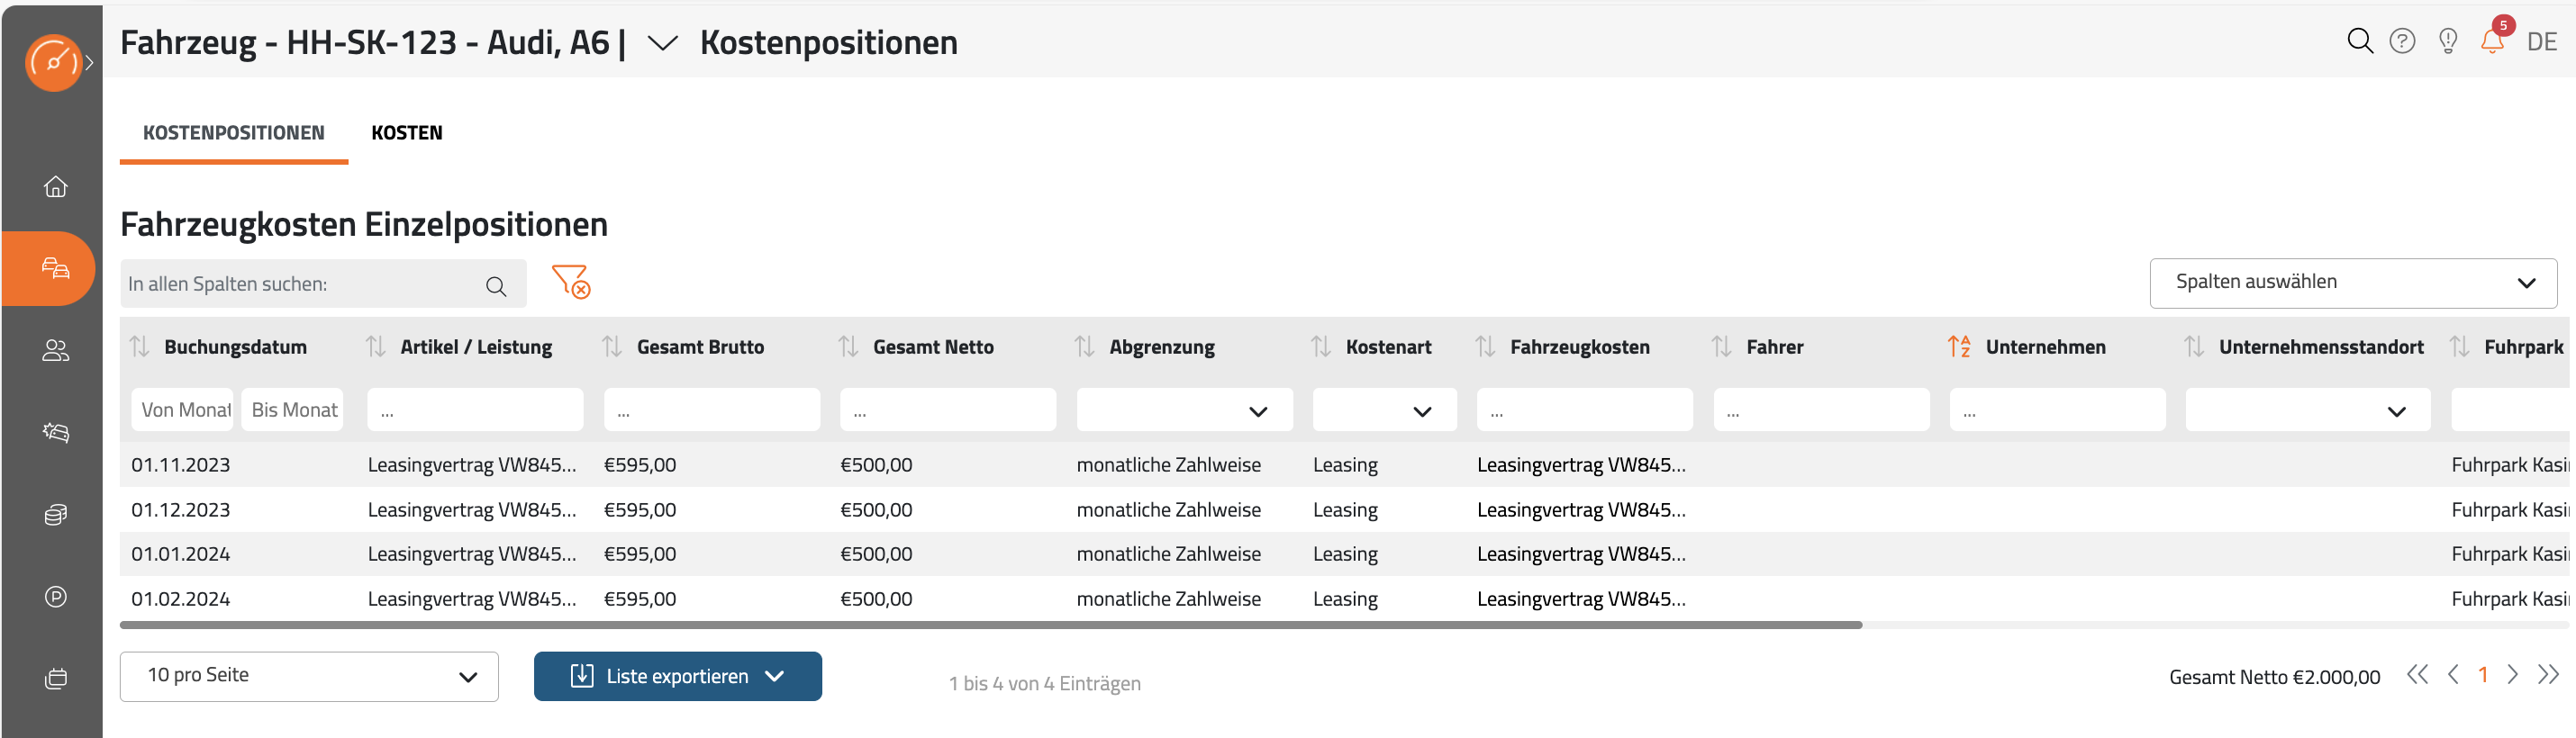Click the lightbulb tips icon
Viewport: 2576px width, 738px height.
(2448, 40)
